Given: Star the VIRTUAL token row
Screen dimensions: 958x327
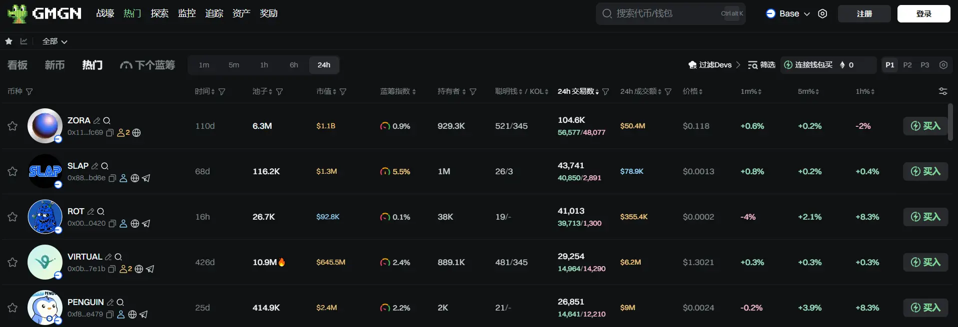Looking at the screenshot, I should tap(13, 262).
